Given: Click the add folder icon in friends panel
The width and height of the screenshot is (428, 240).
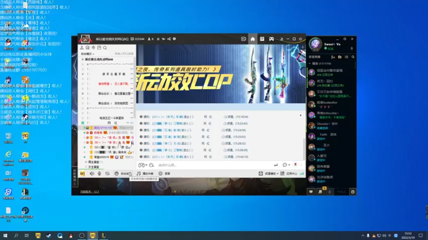Looking at the screenshot, I should point(340,57).
